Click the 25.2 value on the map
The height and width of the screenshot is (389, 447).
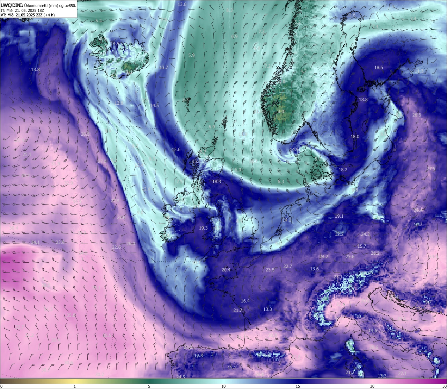click(375, 253)
